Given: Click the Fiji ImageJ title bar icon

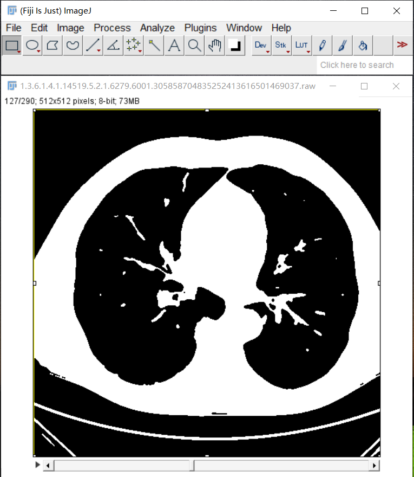Looking at the screenshot, I should coord(12,11).
